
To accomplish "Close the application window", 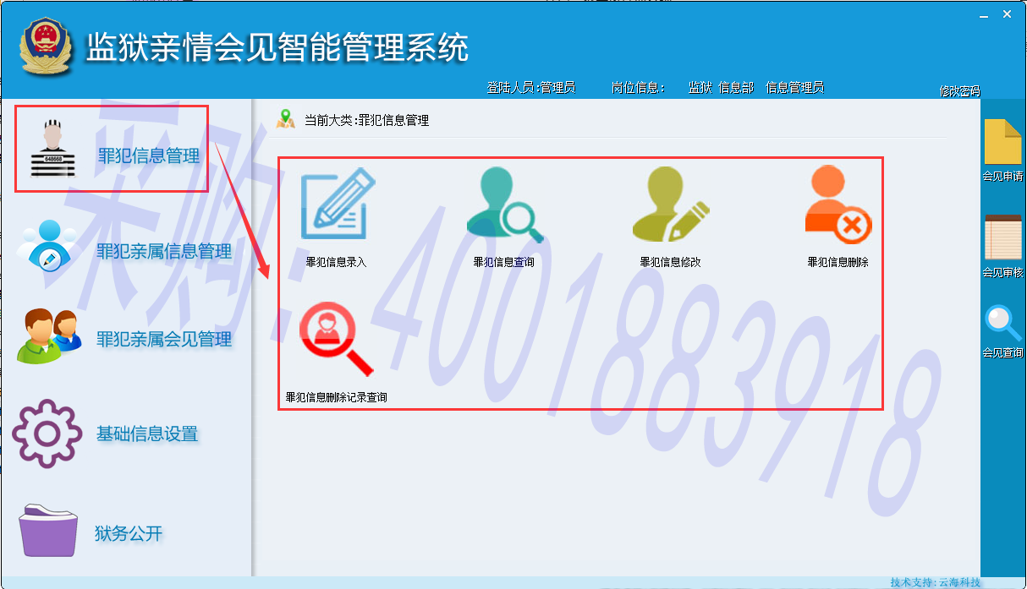I will click(x=1007, y=14).
